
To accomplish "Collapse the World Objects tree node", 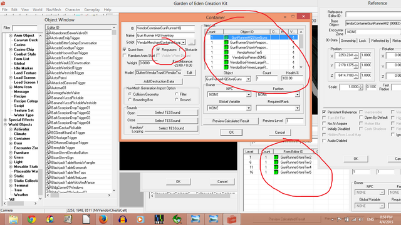I will [x=5, y=124].
